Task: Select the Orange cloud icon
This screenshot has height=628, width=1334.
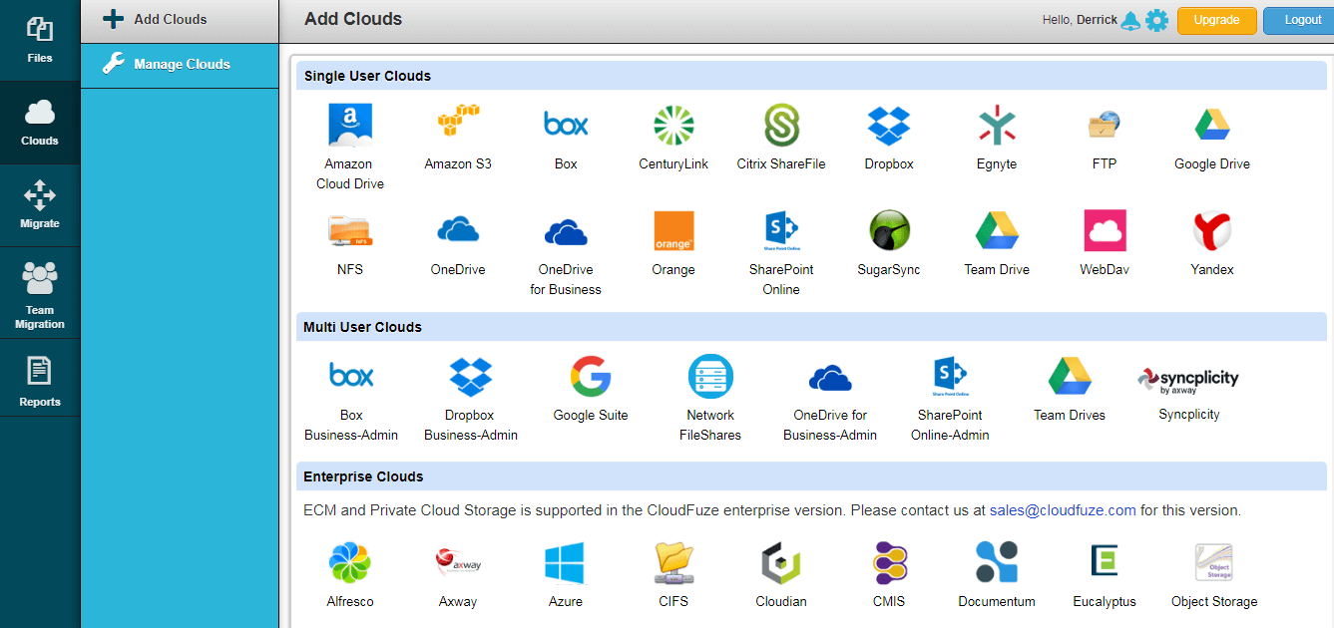Action: (673, 230)
